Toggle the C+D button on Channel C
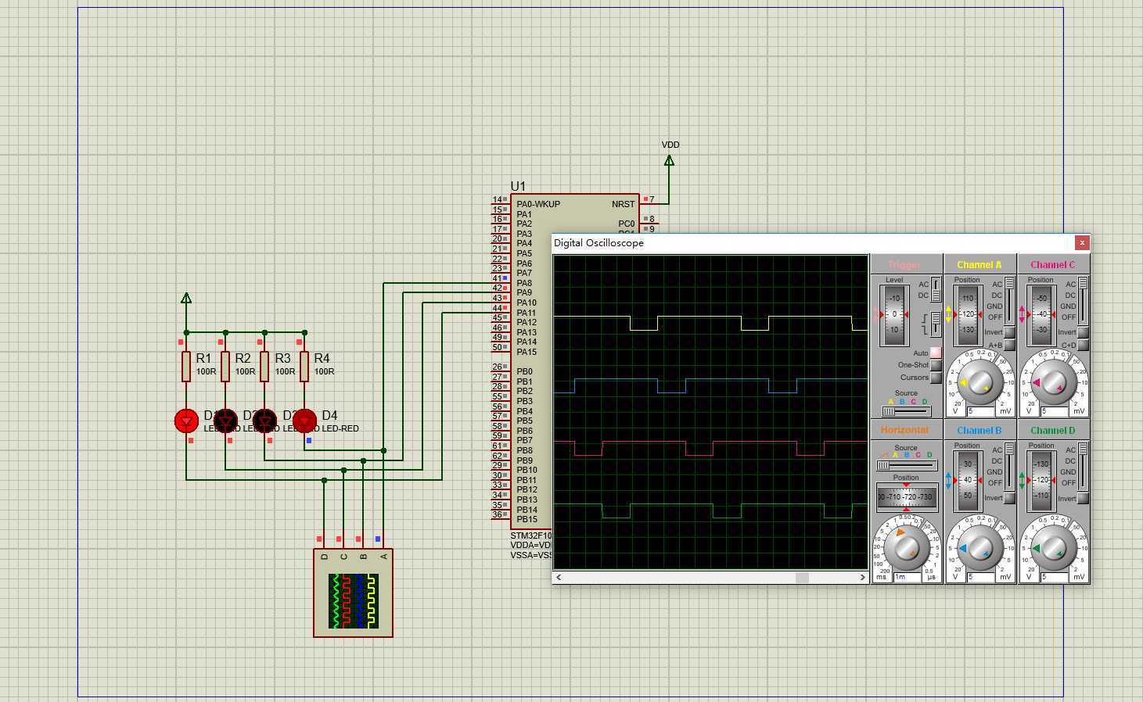 1084,345
